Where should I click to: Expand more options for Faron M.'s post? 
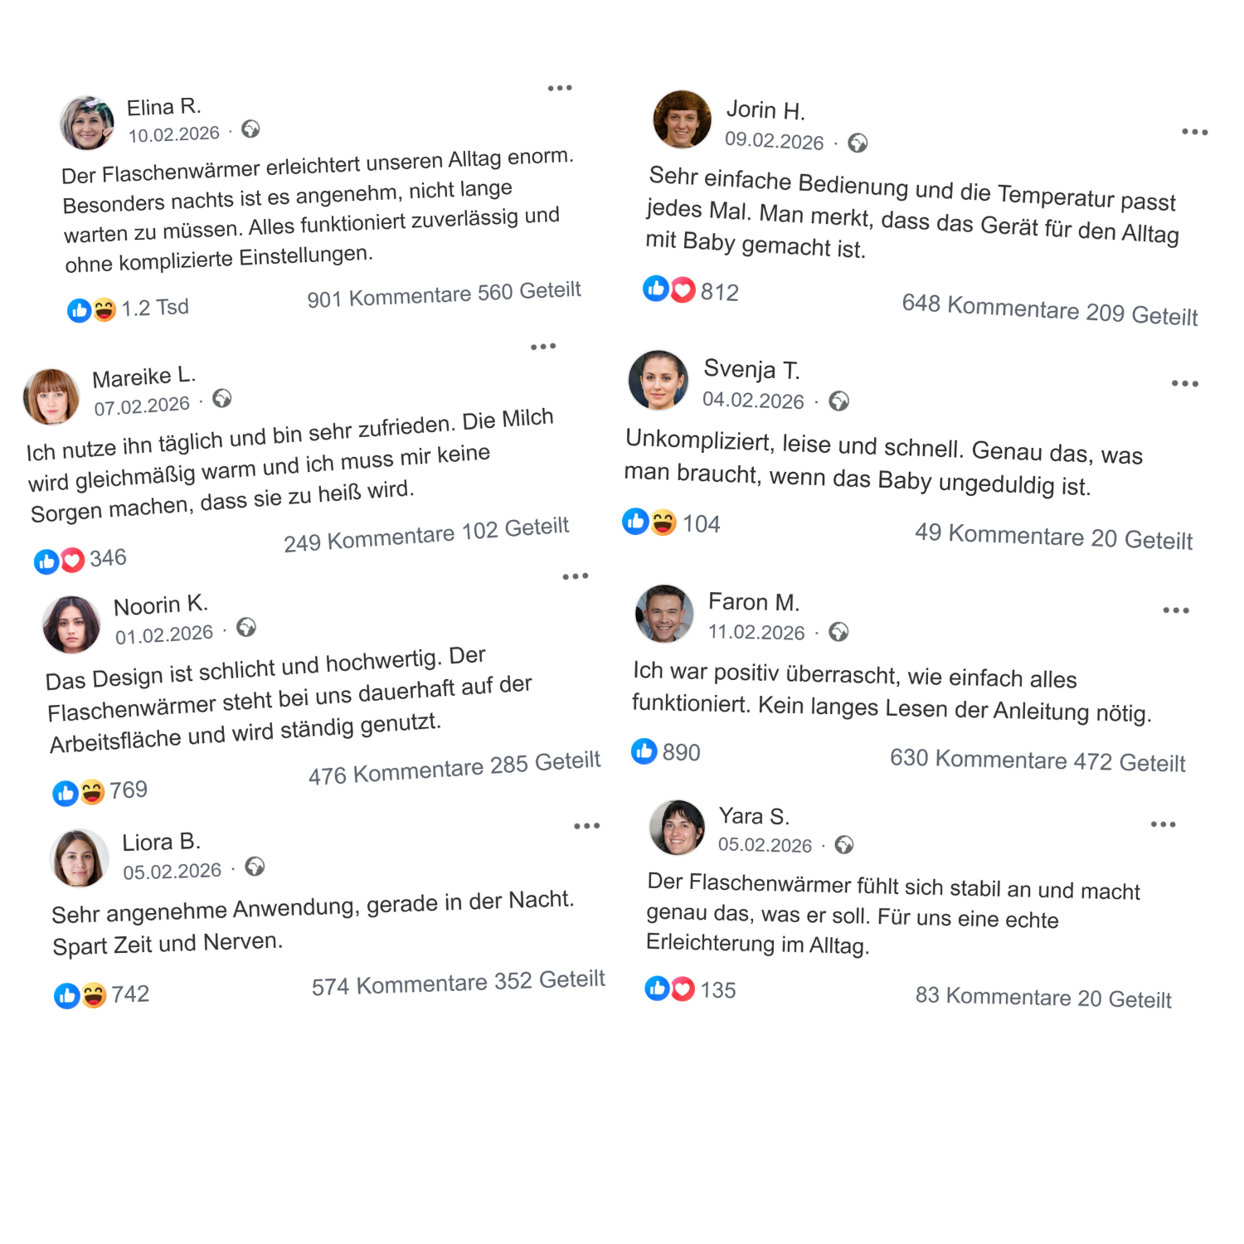[1175, 610]
